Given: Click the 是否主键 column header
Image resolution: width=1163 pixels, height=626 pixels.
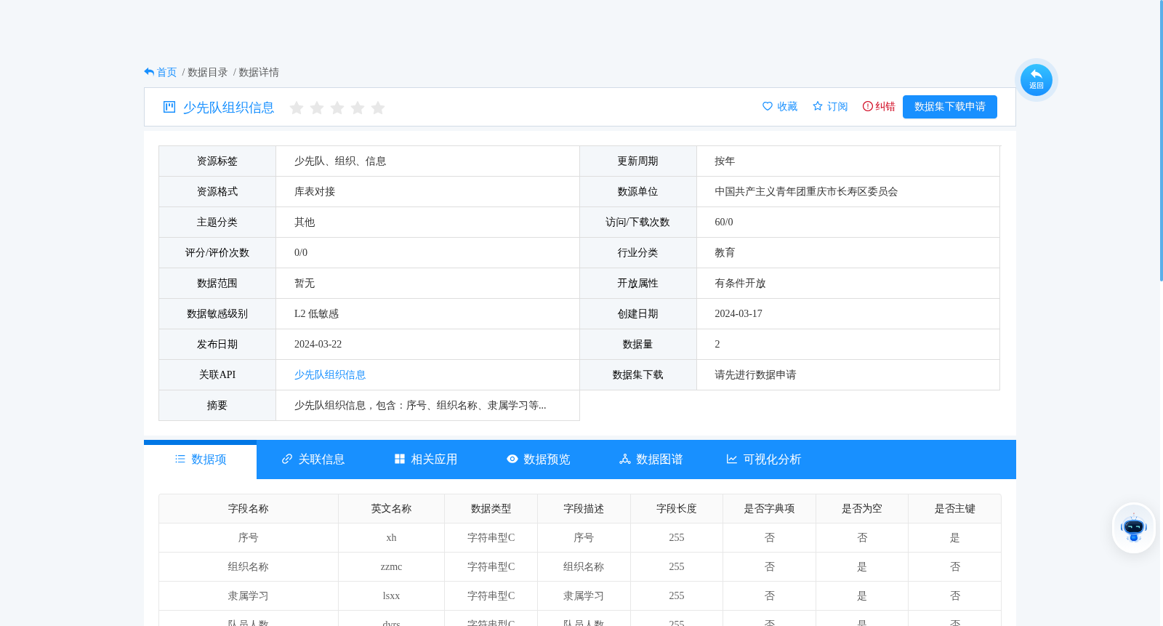Looking at the screenshot, I should pos(954,509).
